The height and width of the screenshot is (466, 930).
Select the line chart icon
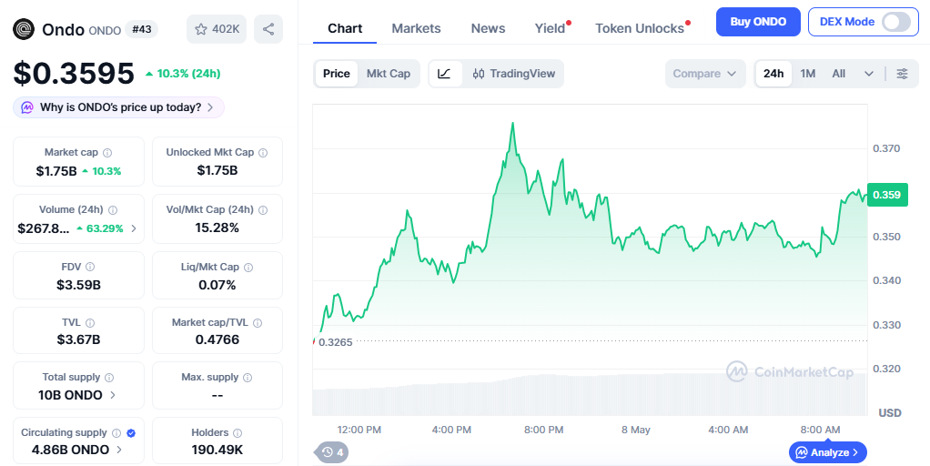click(445, 74)
